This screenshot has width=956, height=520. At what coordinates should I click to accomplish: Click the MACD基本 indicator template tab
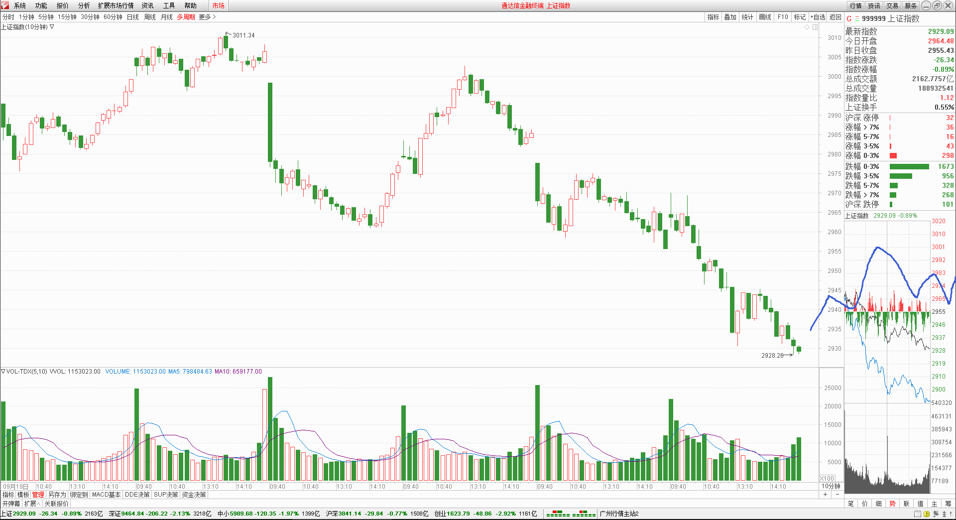[106, 495]
